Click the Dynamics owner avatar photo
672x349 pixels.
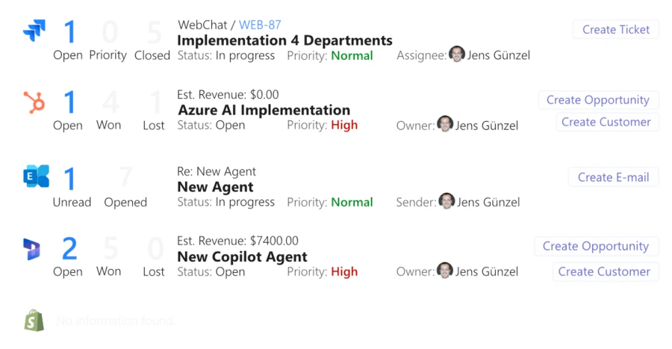(446, 271)
